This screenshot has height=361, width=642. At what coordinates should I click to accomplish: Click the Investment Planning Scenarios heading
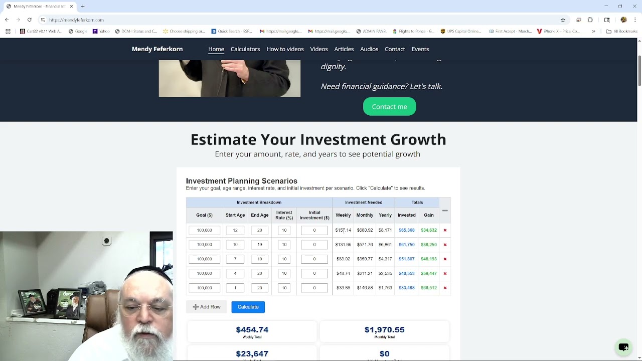[242, 181]
